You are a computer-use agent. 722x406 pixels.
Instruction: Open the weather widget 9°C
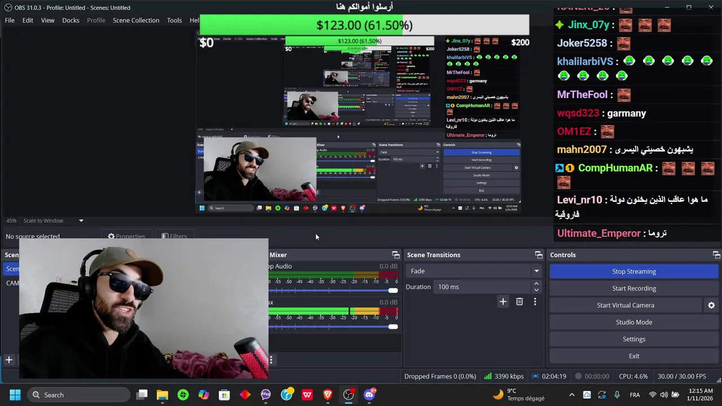tap(519, 395)
